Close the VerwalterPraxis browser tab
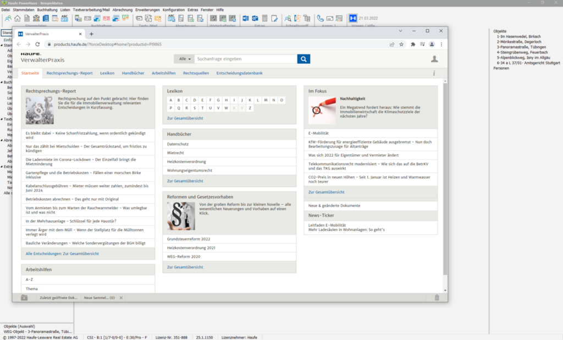Screen dimensions: 563x340 (x=80, y=34)
